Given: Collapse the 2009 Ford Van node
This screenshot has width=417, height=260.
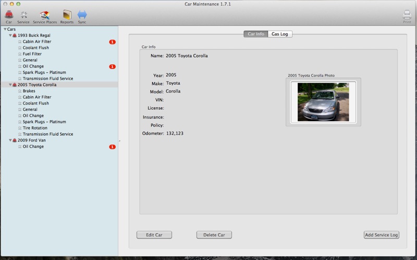Looking at the screenshot, I should 10,140.
